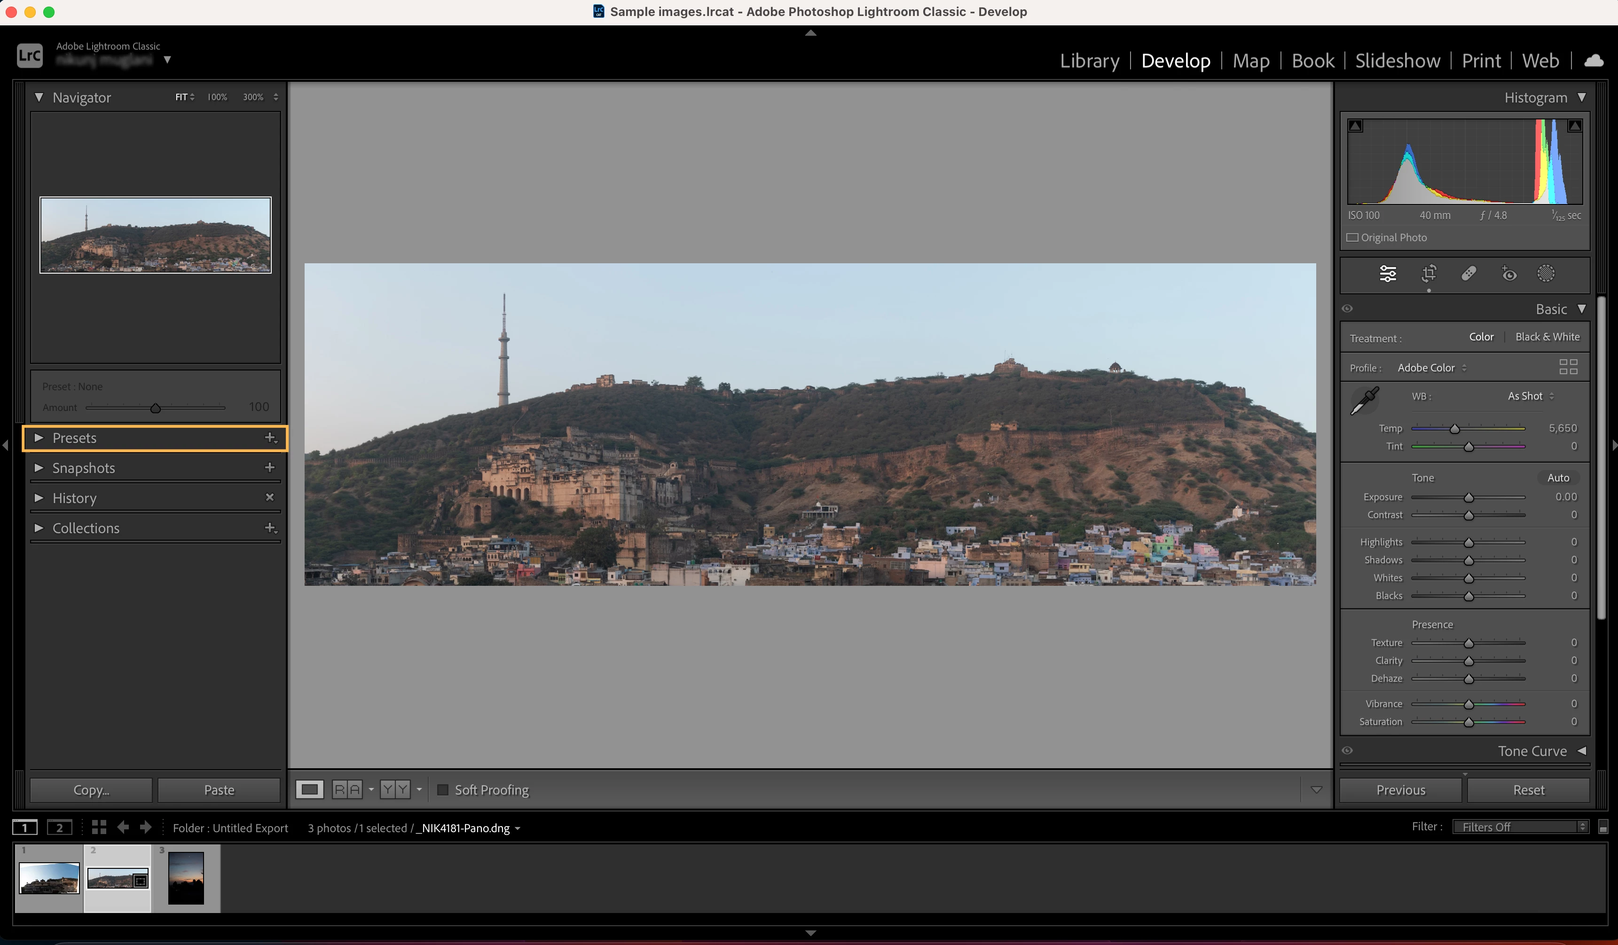Click the Reset button

point(1528,790)
